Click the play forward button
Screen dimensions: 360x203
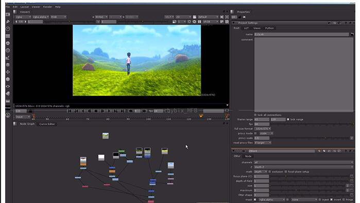coord(109,111)
